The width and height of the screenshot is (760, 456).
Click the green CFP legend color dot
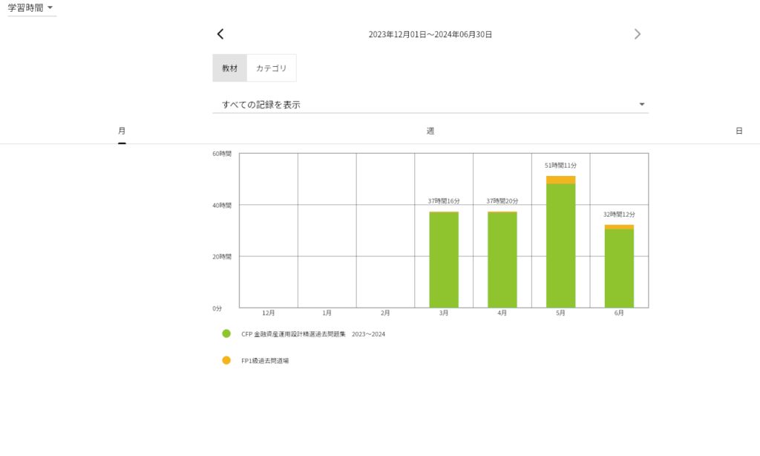(x=226, y=334)
